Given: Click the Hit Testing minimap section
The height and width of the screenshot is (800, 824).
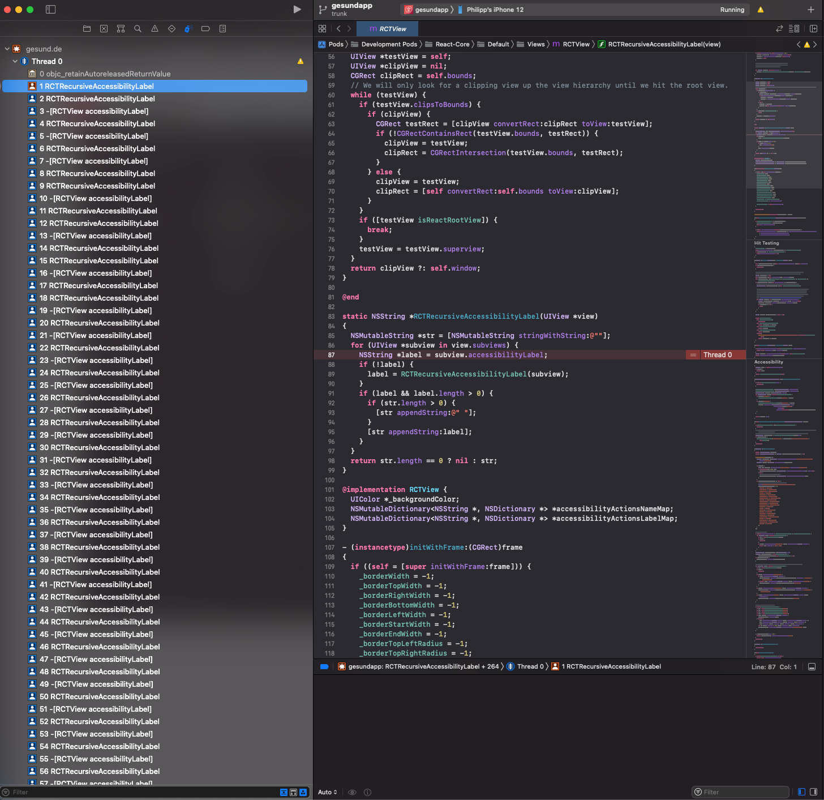Looking at the screenshot, I should tap(766, 243).
